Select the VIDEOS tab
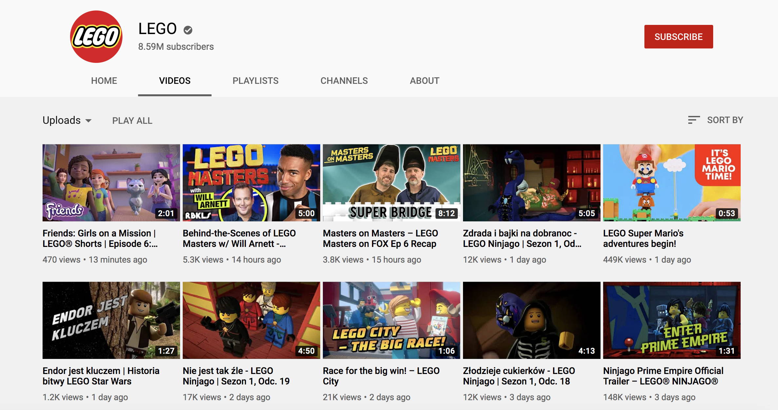This screenshot has height=410, width=778. pos(175,81)
